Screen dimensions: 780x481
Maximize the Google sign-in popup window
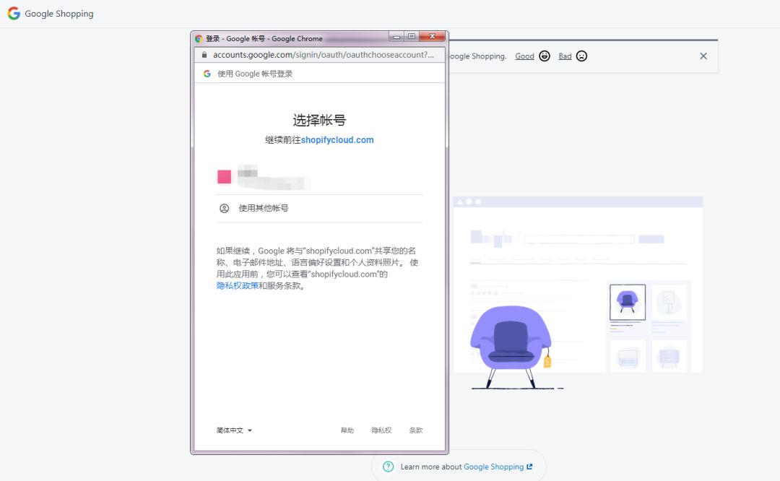tap(412, 36)
